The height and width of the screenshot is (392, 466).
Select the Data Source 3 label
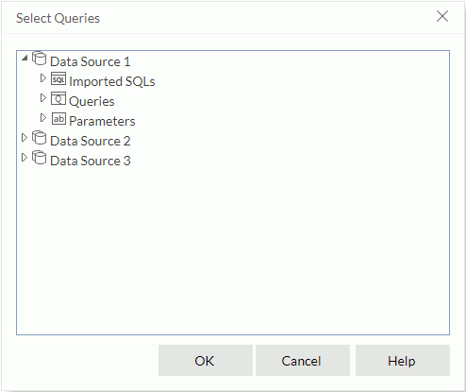91,161
